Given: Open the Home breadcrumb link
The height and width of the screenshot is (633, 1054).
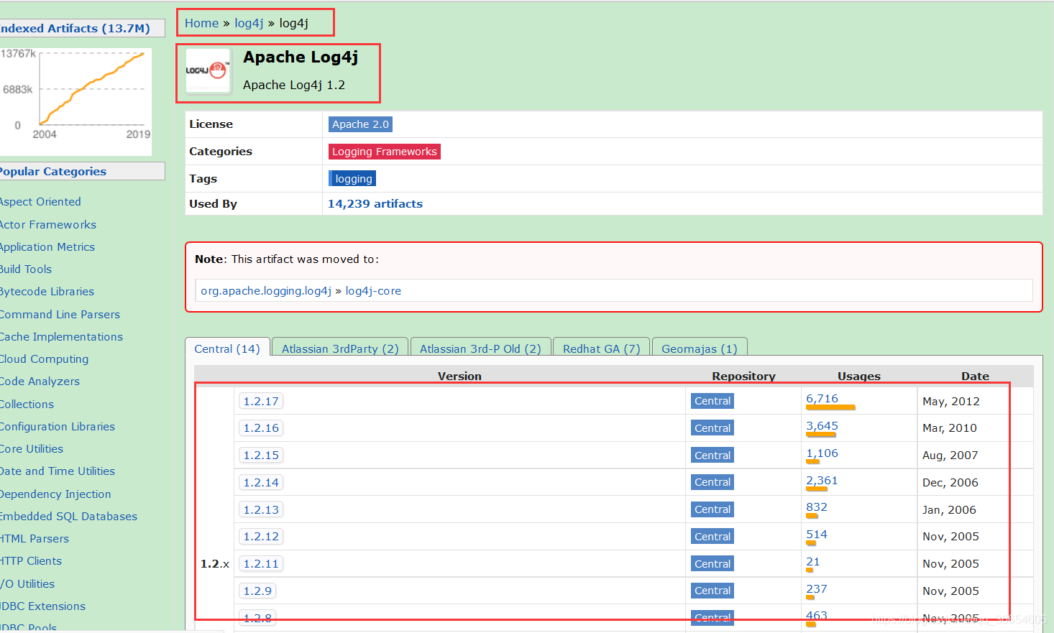Looking at the screenshot, I should tap(201, 23).
